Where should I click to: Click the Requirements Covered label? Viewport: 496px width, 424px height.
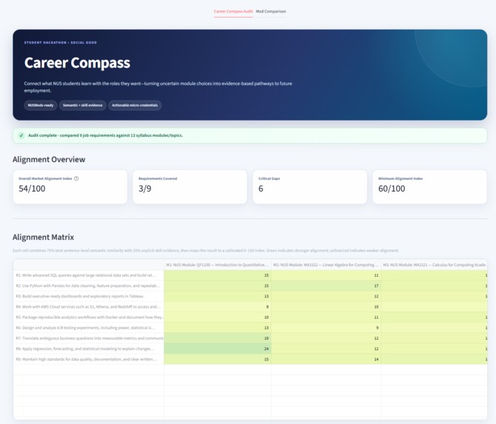(x=157, y=178)
